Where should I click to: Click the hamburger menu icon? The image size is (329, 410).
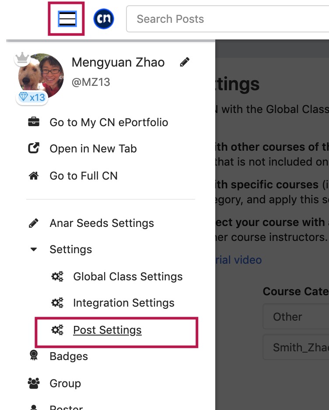[67, 19]
